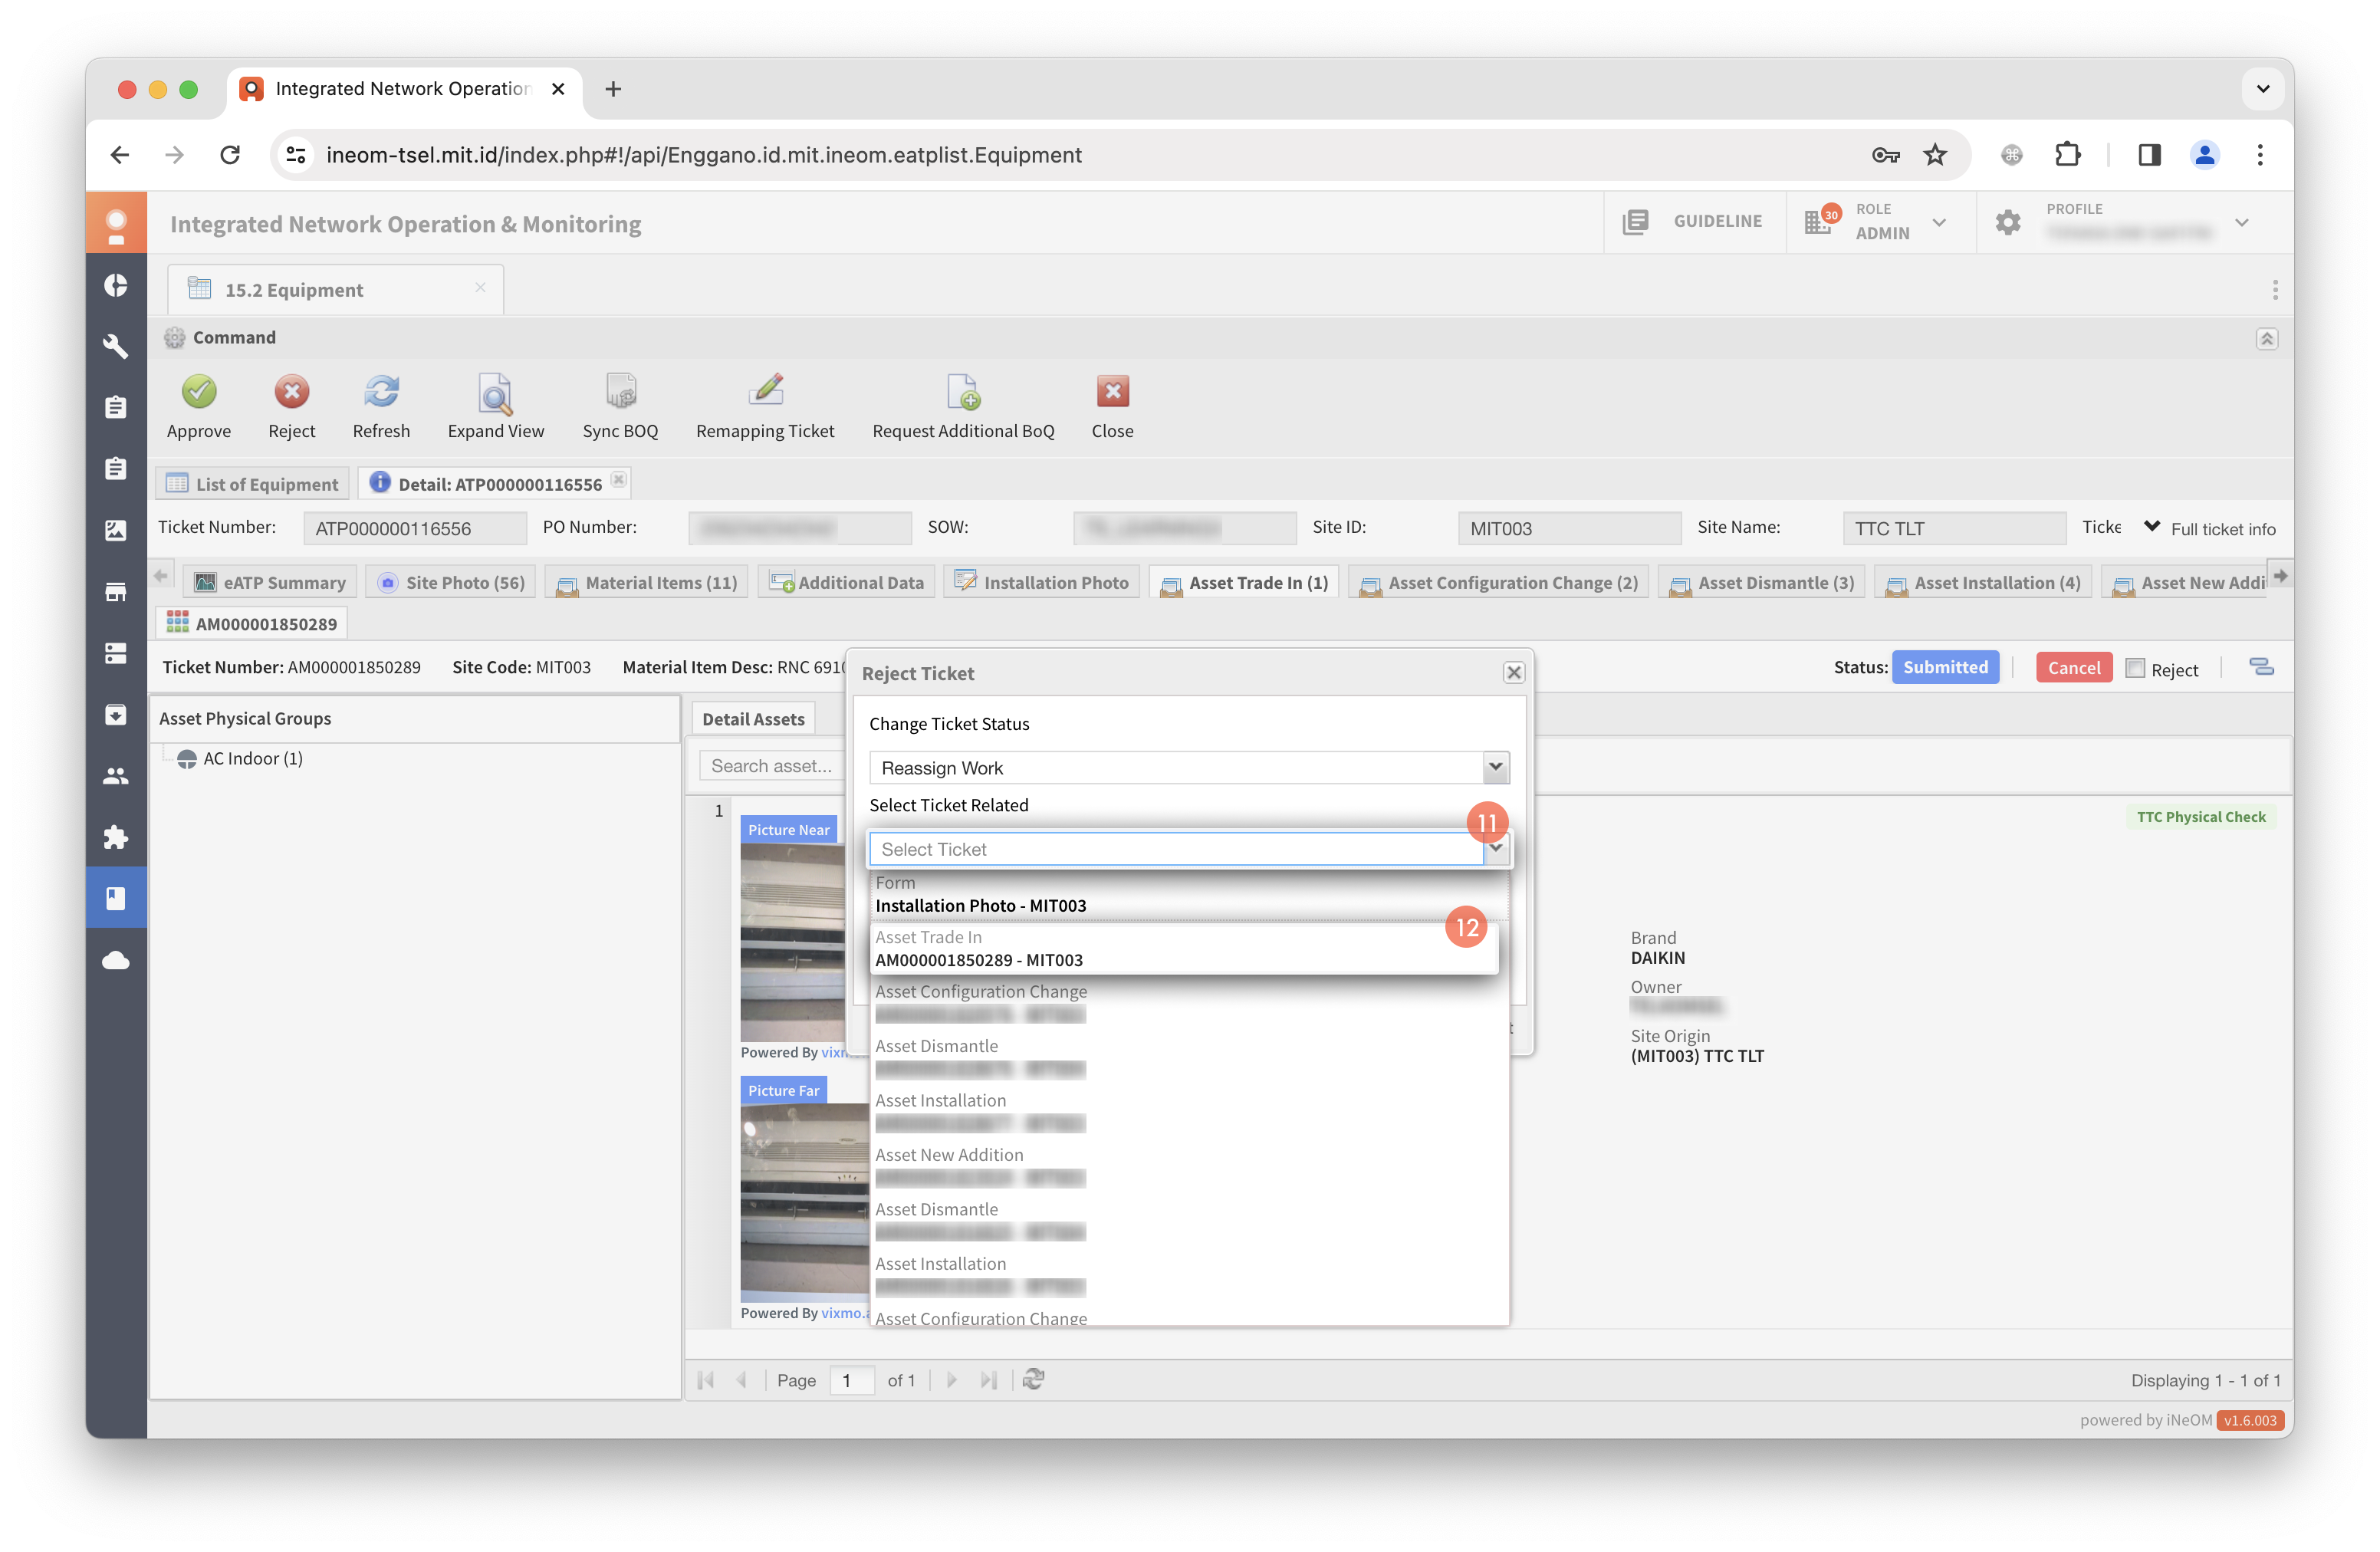This screenshot has height=1552, width=2380.
Task: Collapse the Command panel
Action: pyautogui.click(x=2266, y=339)
